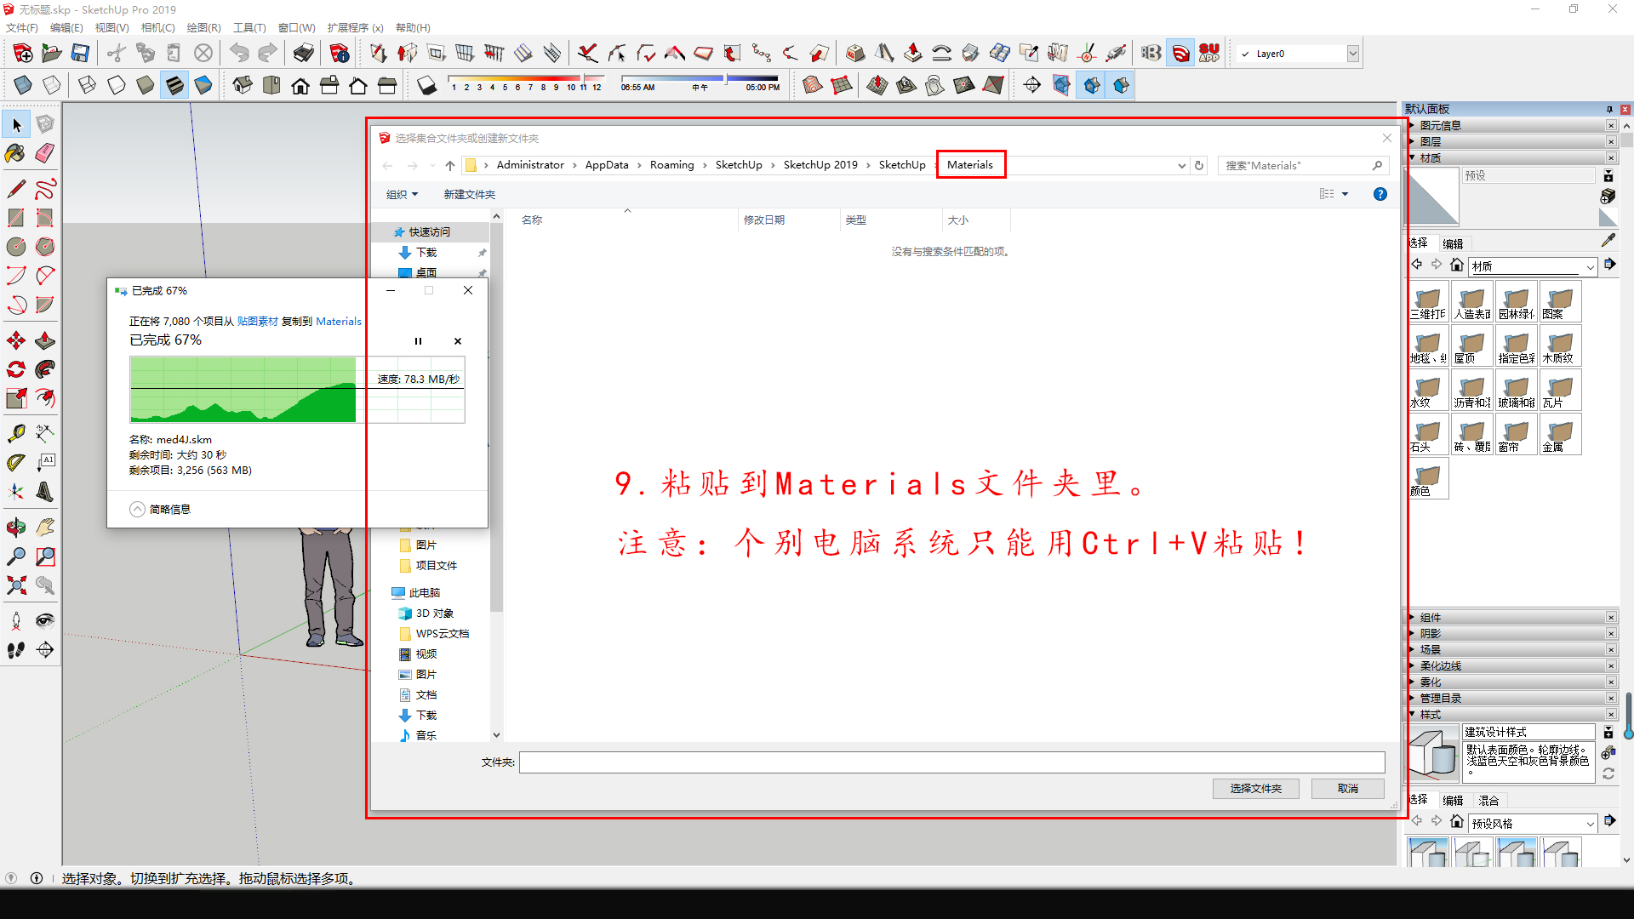
Task: Click the 新建文件夹 button
Action: [x=469, y=195]
